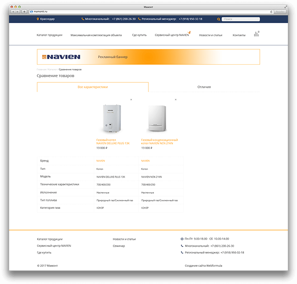The height and width of the screenshot is (284, 297).
Task: Switch to the Все характеристики tab
Action: click(93, 87)
